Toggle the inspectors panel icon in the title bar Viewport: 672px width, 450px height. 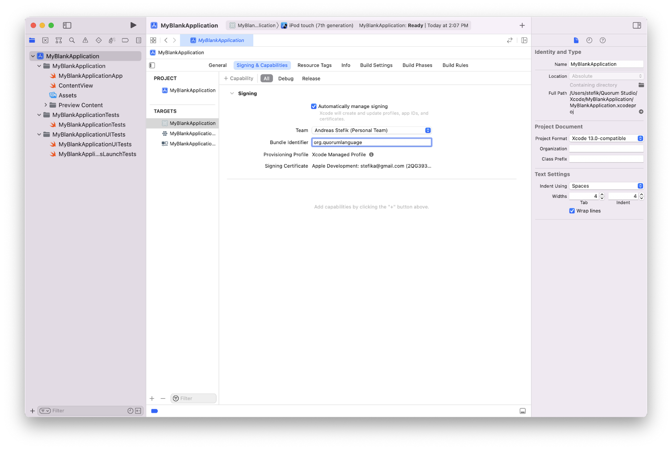[637, 25]
